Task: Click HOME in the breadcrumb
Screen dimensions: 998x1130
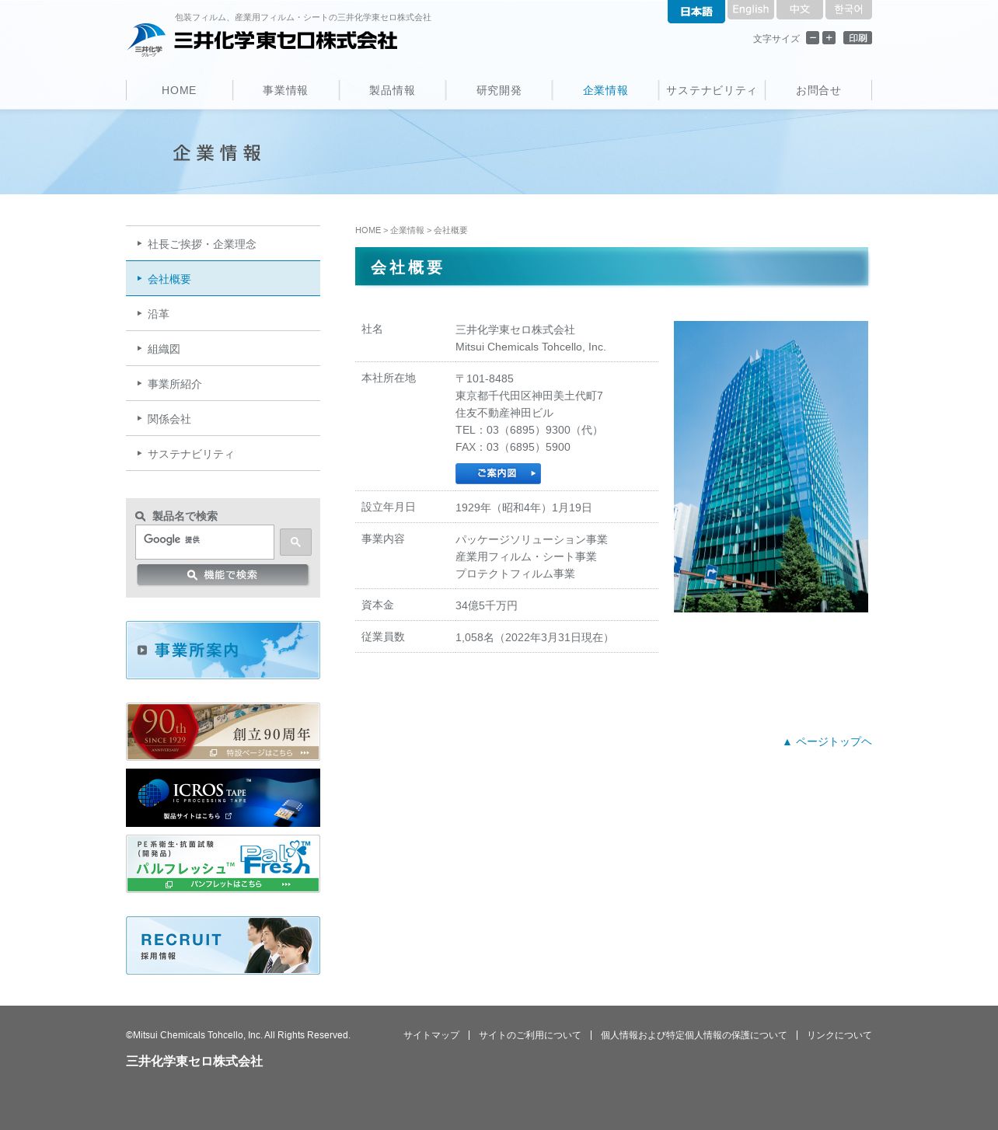Action: (368, 230)
